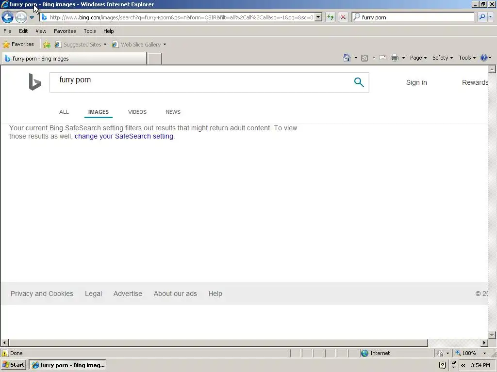Screen dimensions: 497x372
Task: Open the File menu
Action: tap(7, 31)
